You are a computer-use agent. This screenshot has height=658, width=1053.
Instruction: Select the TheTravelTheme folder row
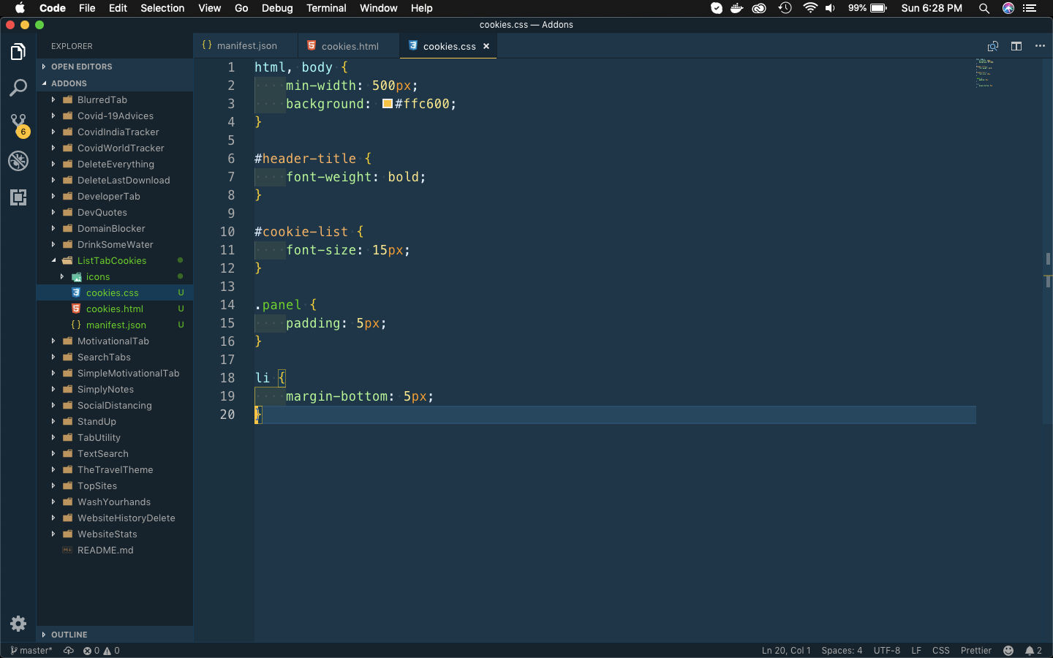pyautogui.click(x=115, y=469)
